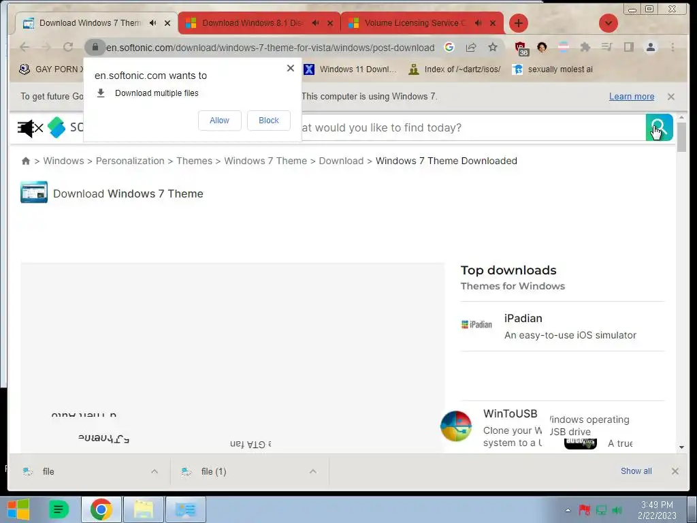This screenshot has height=523, width=697.
Task: Open the Personalization breadcrumb link
Action: (130, 161)
